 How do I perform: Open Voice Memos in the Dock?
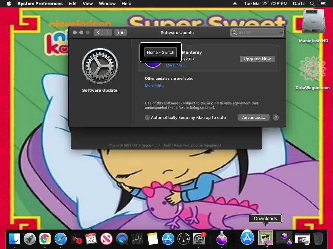(x=76, y=239)
